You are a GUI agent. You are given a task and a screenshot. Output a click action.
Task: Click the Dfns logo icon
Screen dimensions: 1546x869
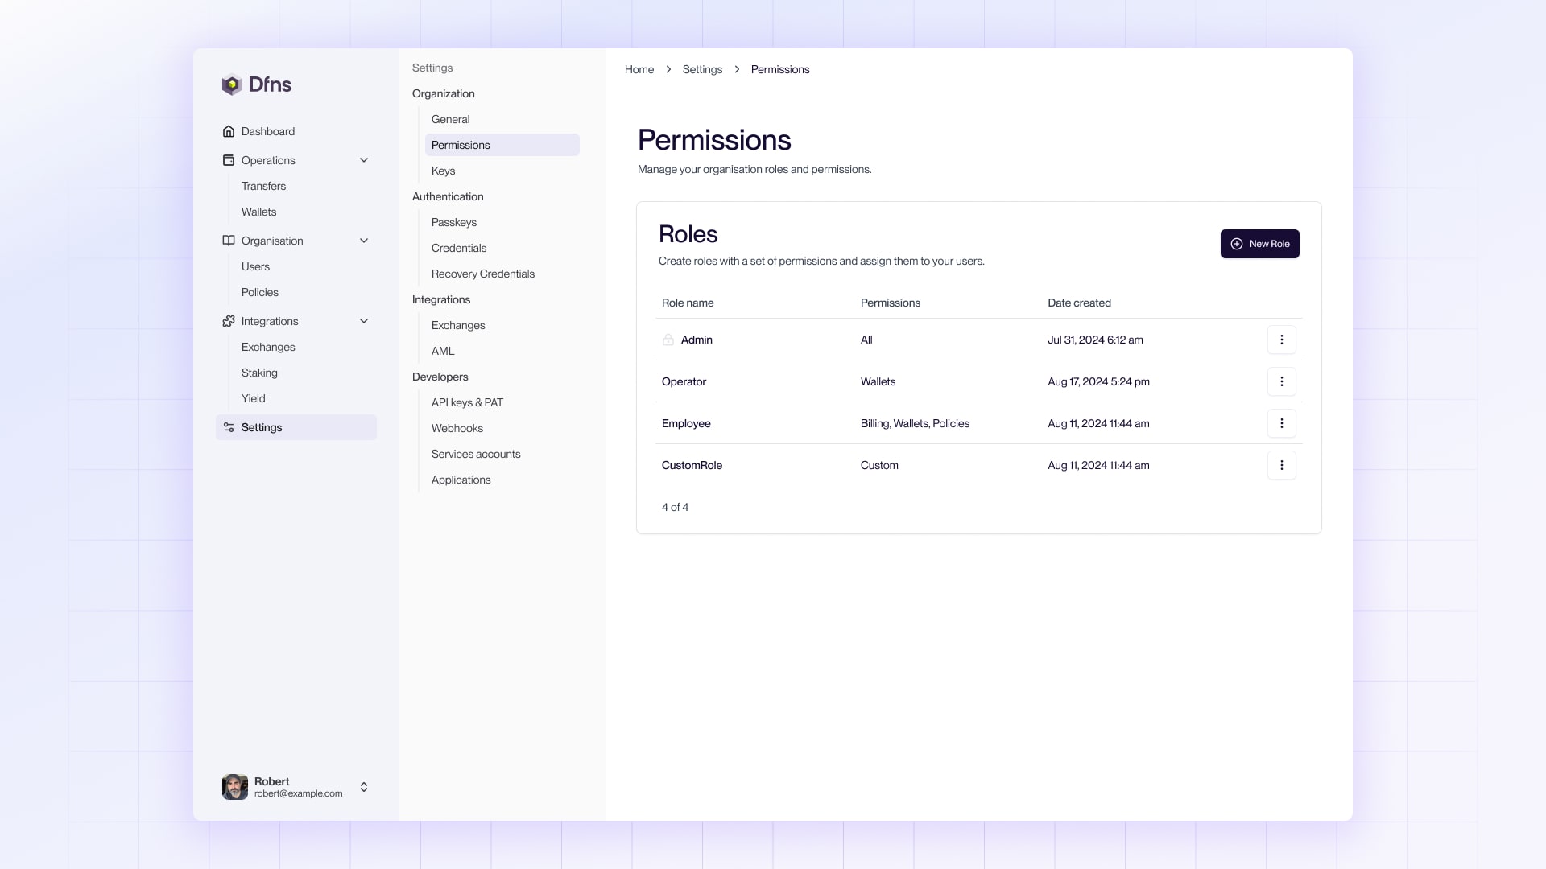tap(232, 84)
